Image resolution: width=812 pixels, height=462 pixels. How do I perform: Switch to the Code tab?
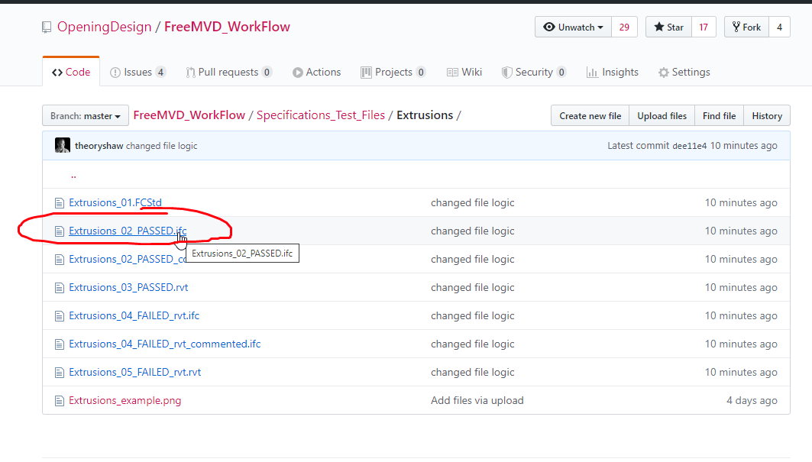coord(71,72)
